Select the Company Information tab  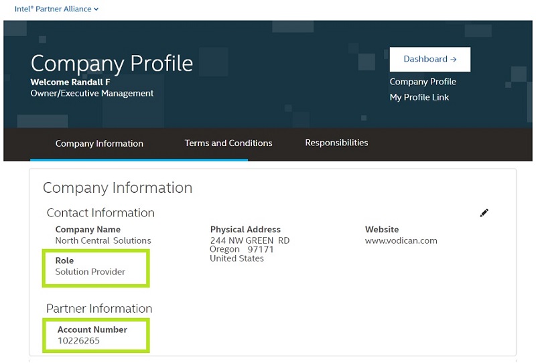click(99, 143)
